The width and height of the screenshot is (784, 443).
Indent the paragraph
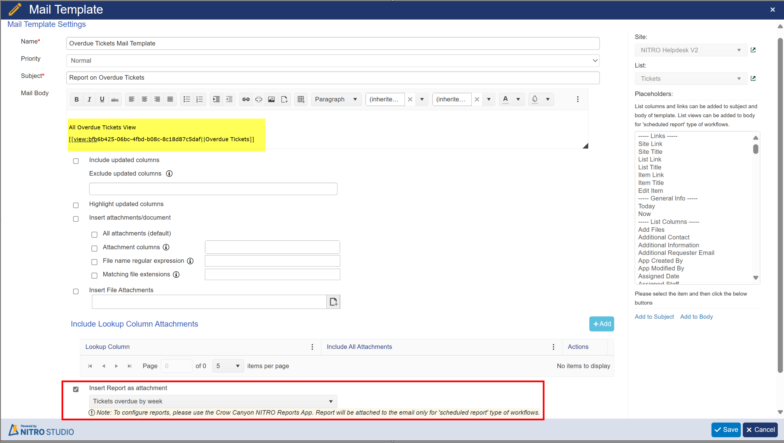216,99
